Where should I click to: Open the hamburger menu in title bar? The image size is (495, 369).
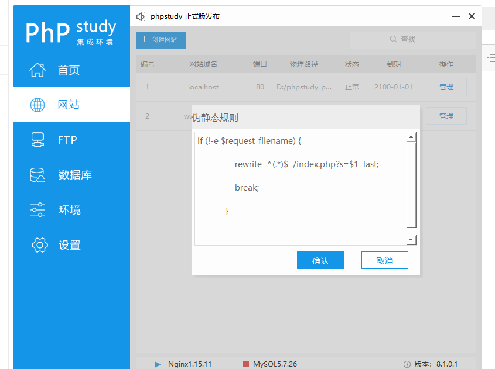(439, 16)
